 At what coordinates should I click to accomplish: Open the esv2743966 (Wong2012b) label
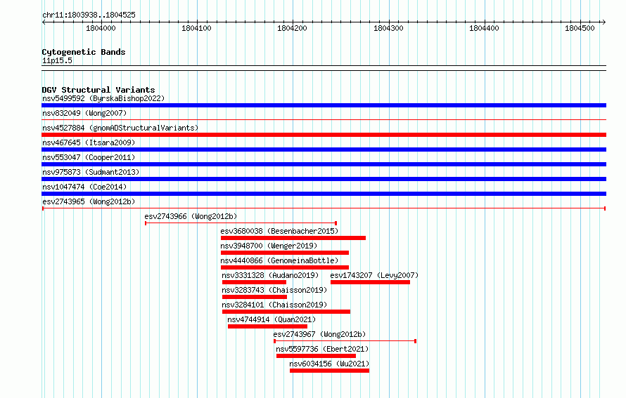click(191, 216)
